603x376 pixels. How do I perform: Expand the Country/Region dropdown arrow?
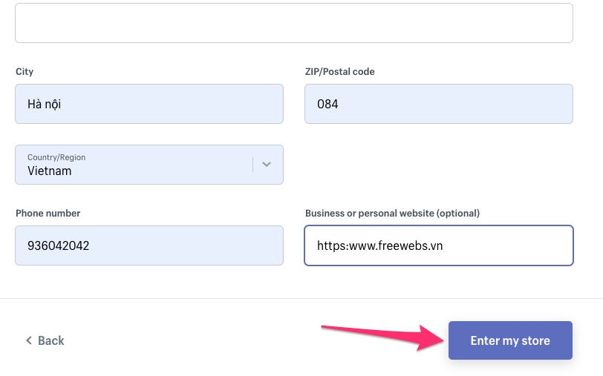[x=267, y=164]
